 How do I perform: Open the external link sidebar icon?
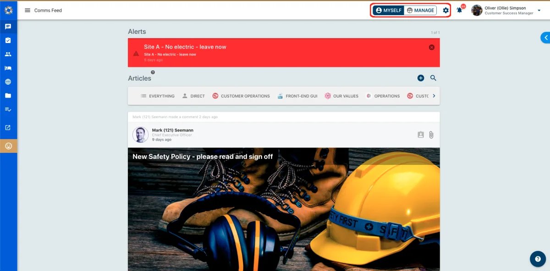(8, 128)
